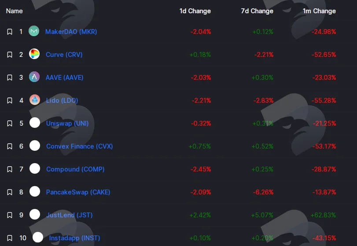
Task: Sort by the 1d Change column
Action: [x=195, y=11]
